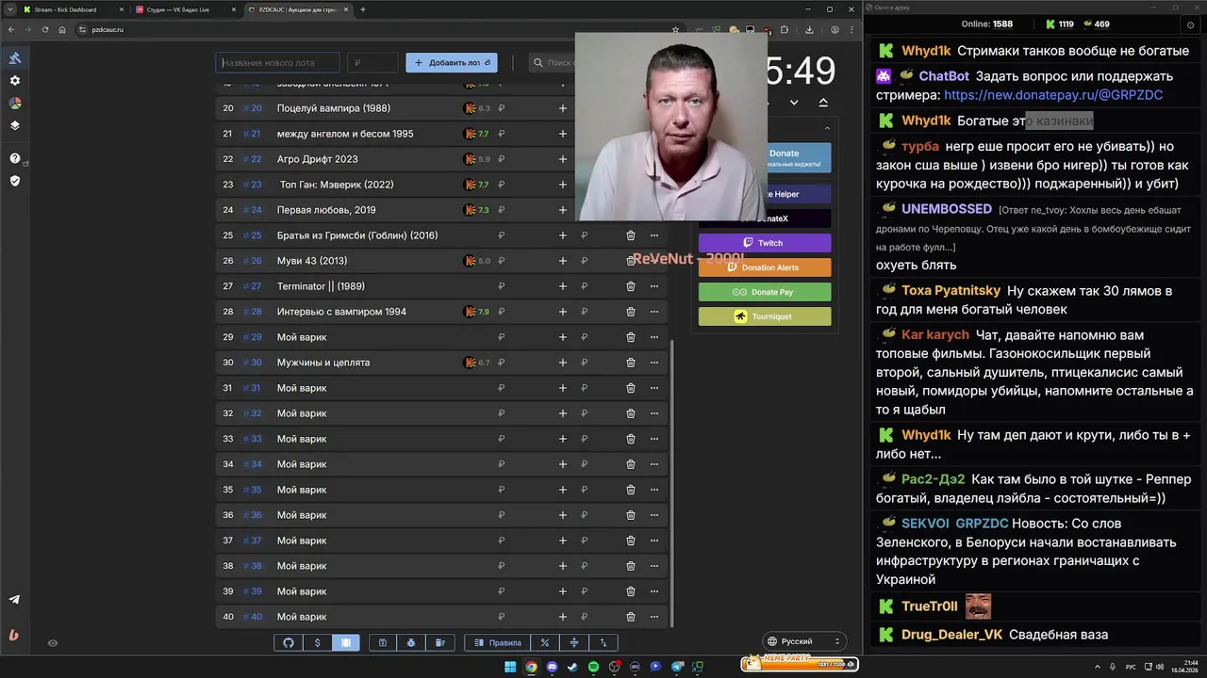Open the GitHub link in the bottom toolbar
The image size is (1207, 678).
tap(289, 642)
